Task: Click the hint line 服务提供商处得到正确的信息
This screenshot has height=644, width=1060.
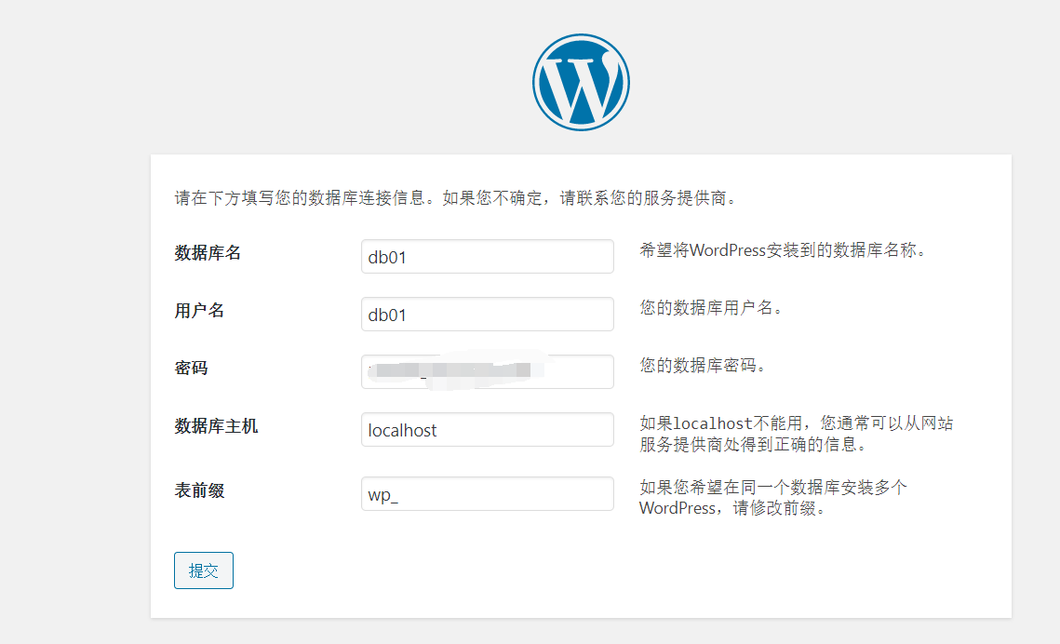Action: (x=753, y=445)
